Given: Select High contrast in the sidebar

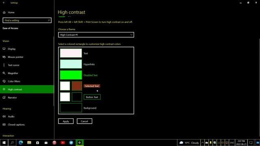Looking at the screenshot, I should (x=27, y=89).
